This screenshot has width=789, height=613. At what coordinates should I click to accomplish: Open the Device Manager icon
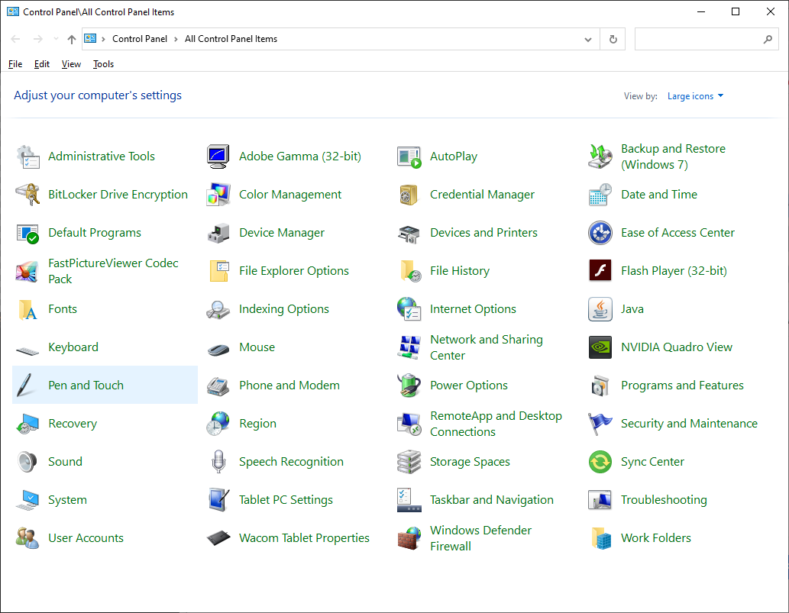pos(218,233)
